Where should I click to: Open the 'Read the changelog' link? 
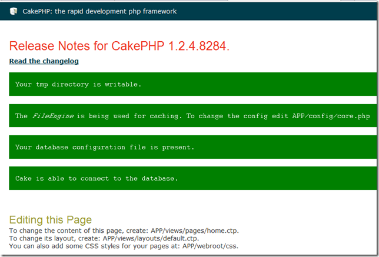pos(44,61)
